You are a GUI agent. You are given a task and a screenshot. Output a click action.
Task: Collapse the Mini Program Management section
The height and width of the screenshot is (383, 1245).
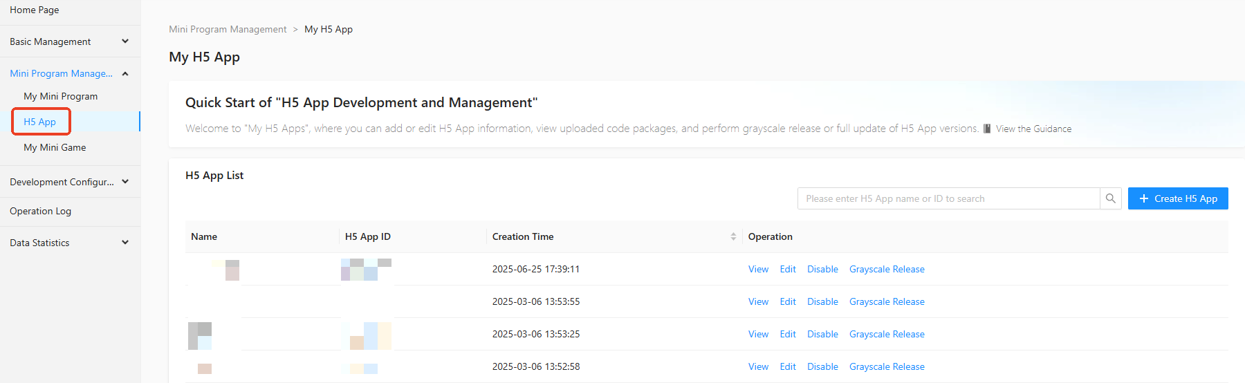[x=125, y=73]
